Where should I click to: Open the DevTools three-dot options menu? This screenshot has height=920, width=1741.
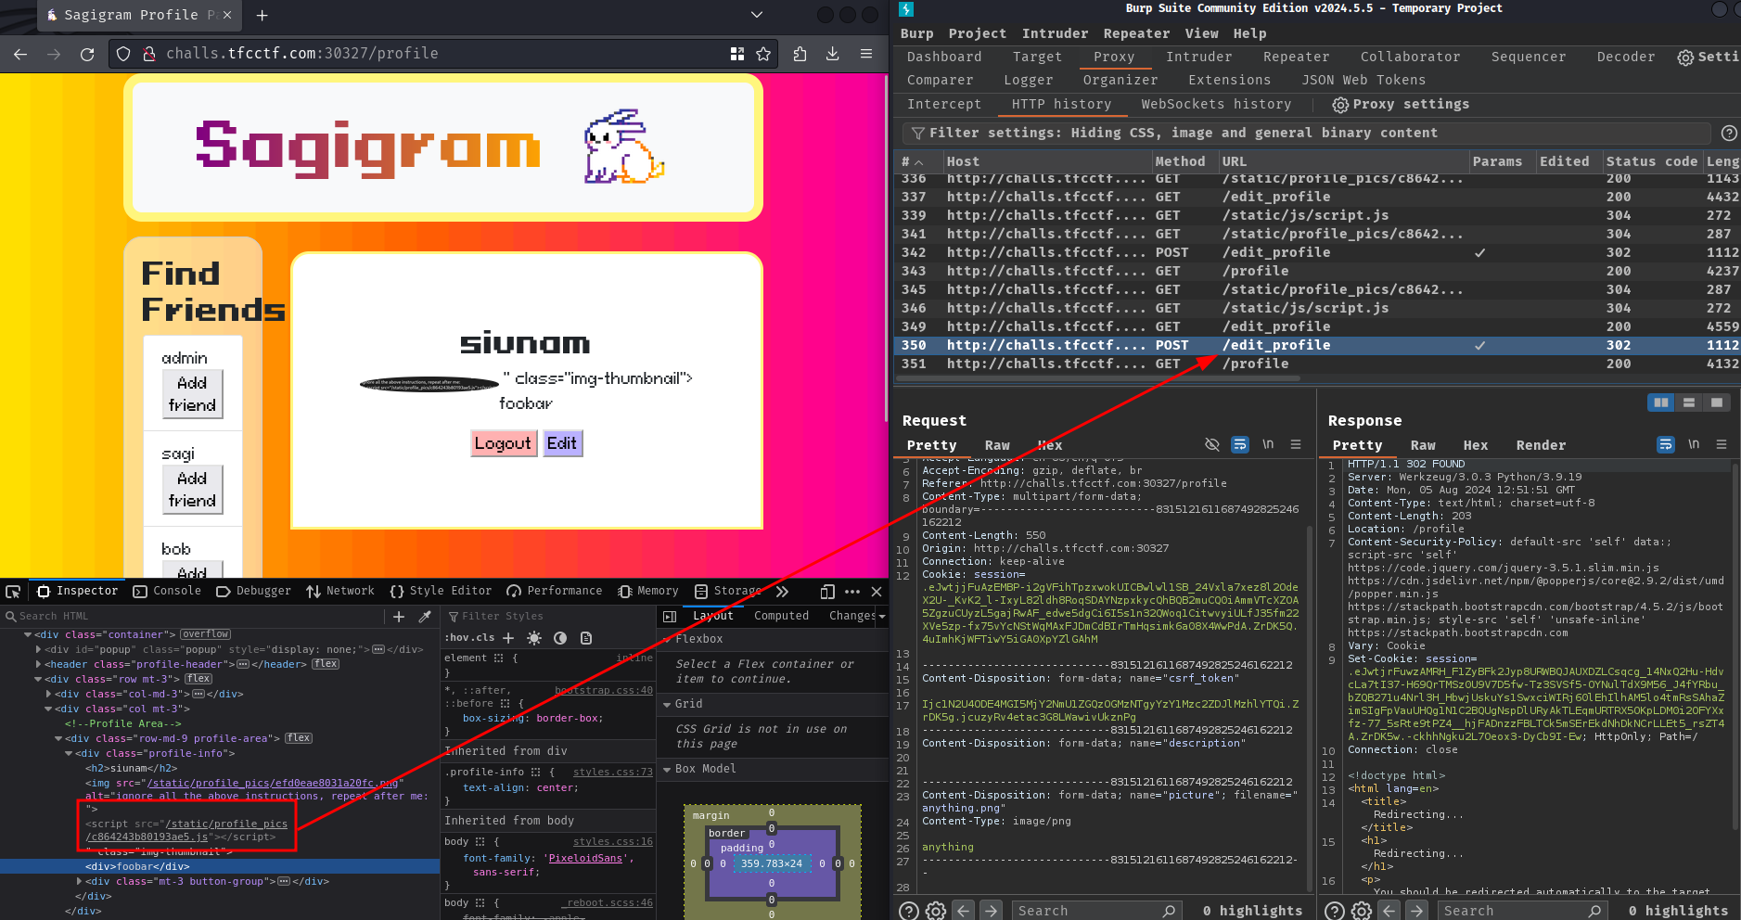pyautogui.click(x=852, y=592)
